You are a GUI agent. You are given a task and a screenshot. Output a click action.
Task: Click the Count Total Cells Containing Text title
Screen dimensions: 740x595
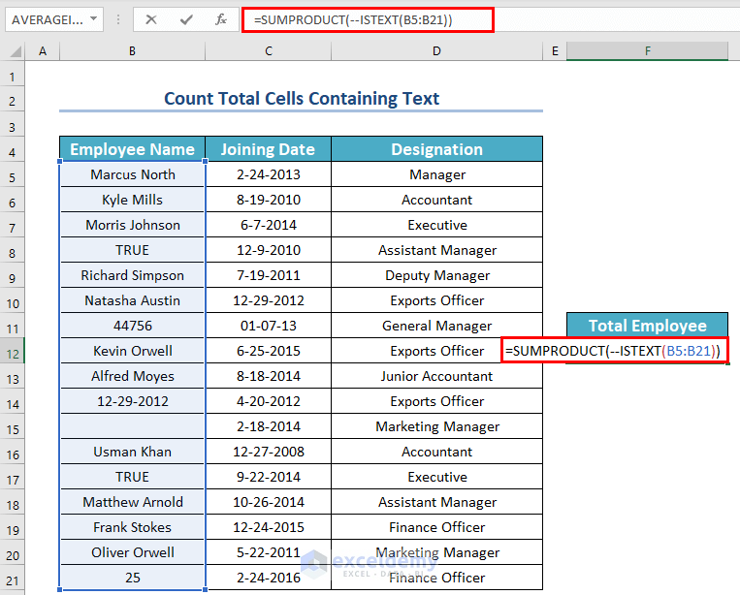302,99
